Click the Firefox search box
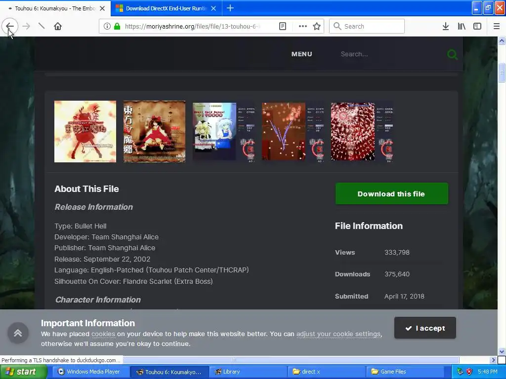Screen dimensions: 506x379 (367, 26)
